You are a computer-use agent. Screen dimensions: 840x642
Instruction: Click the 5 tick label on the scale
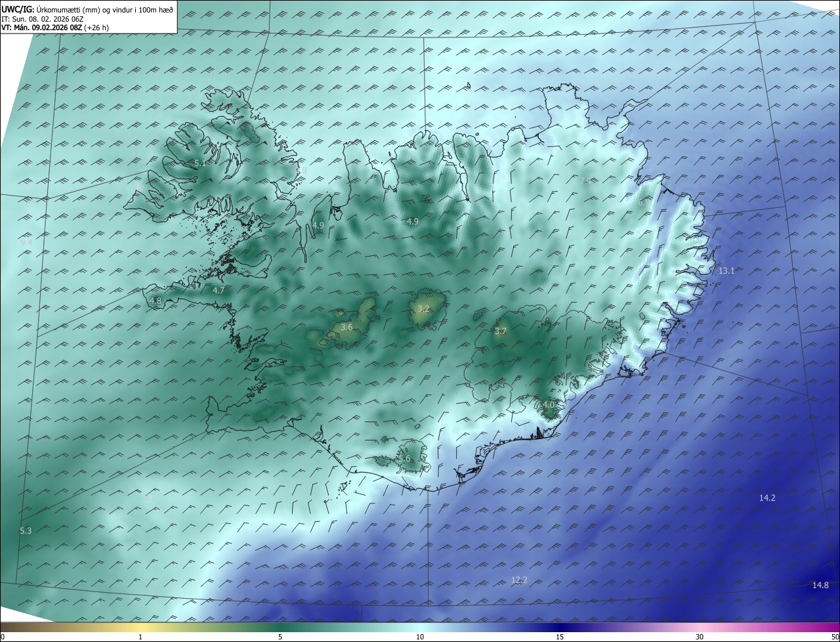coord(280,637)
